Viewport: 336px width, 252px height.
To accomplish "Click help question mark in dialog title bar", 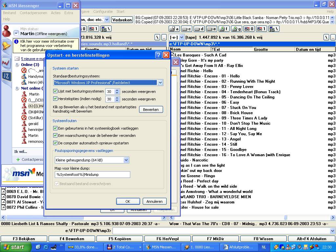I will (158, 55).
